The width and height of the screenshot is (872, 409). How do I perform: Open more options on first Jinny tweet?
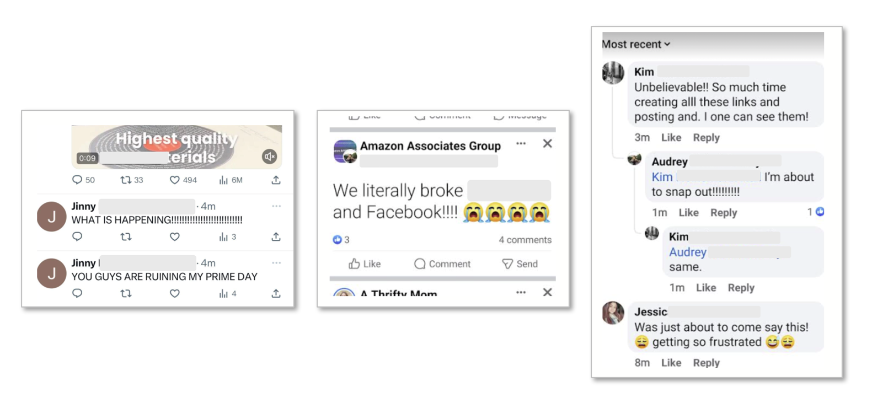click(x=276, y=206)
